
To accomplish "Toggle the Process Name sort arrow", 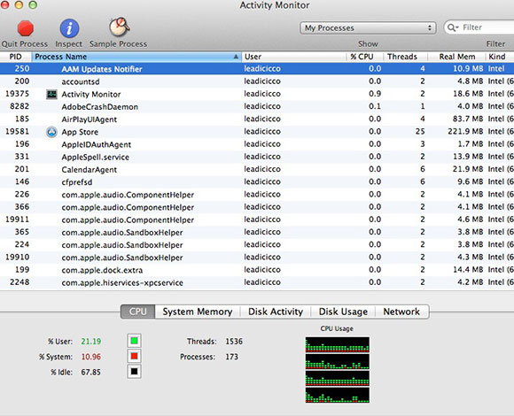I will (236, 57).
